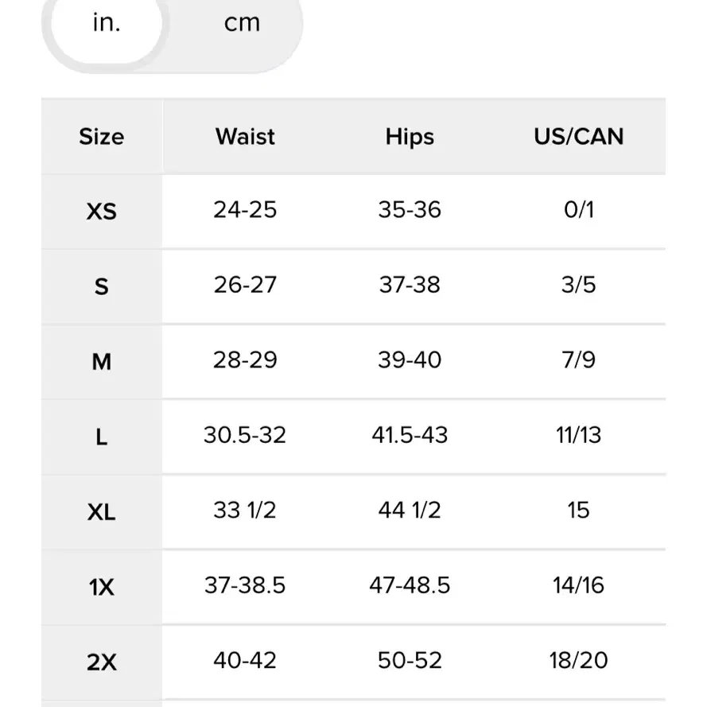
Task: Select the XL size row label
Action: point(102,512)
